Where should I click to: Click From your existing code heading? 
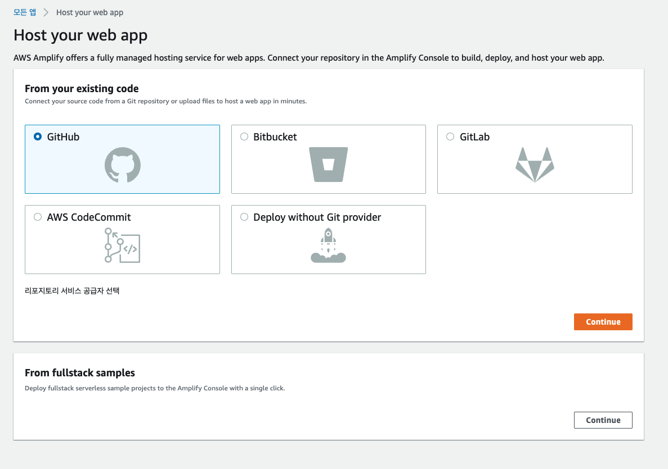pos(82,88)
